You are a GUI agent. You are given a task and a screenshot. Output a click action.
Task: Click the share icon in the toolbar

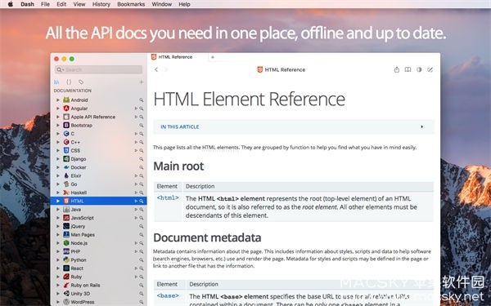(x=396, y=69)
